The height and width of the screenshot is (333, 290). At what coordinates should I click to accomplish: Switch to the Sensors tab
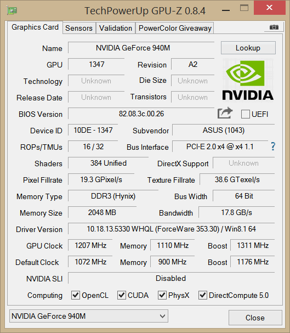coord(79,28)
